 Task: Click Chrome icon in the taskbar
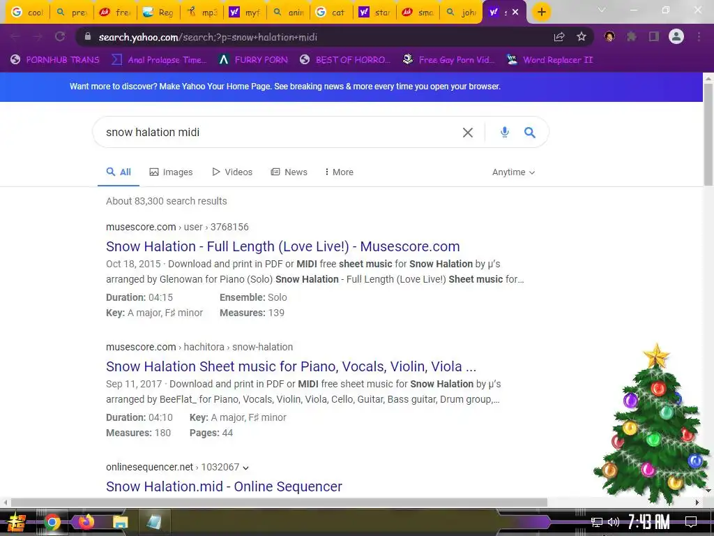52,522
